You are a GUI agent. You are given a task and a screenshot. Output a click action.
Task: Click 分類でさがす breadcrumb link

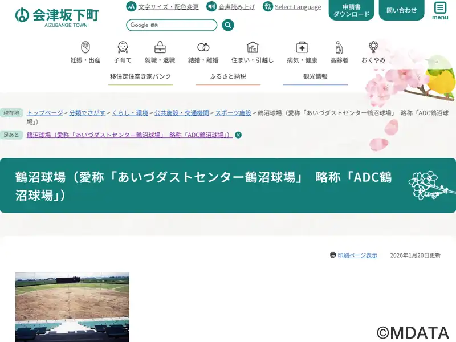coord(87,113)
